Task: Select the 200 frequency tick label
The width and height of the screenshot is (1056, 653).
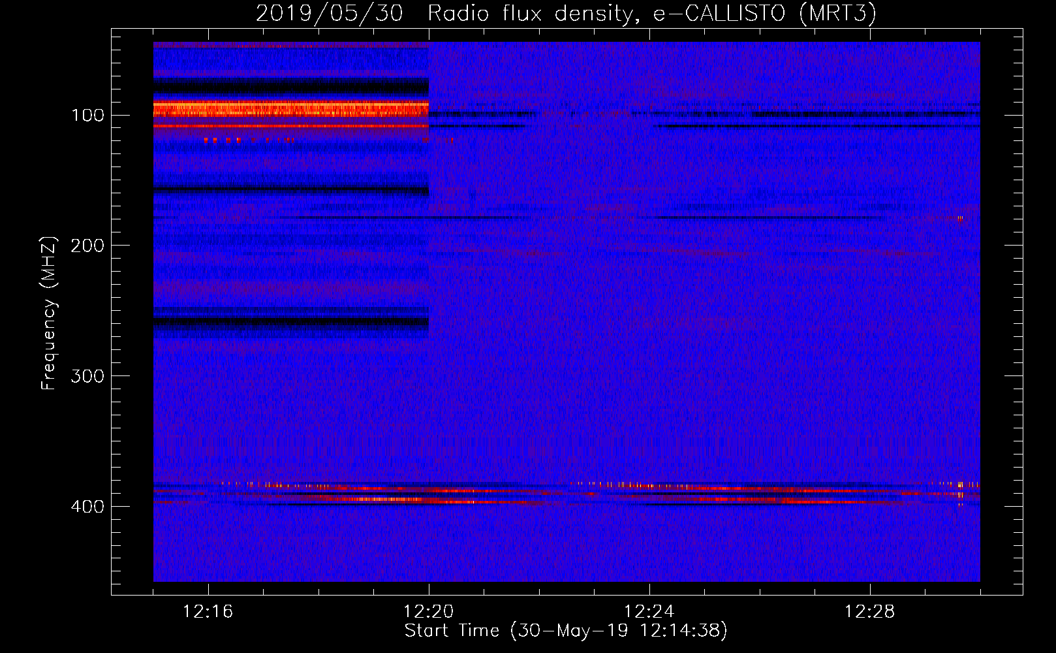Action: tap(87, 246)
